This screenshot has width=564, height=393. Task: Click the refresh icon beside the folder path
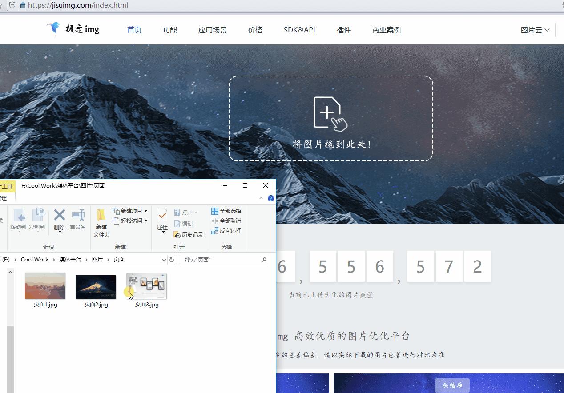pyautogui.click(x=171, y=260)
